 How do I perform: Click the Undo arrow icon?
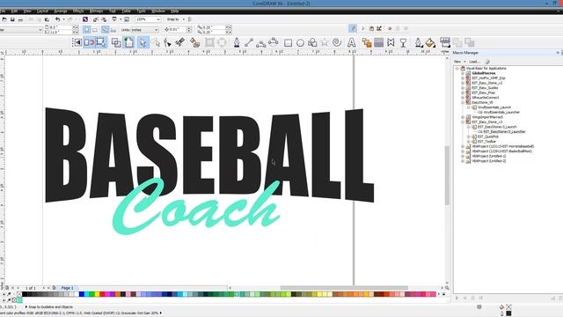57,19
